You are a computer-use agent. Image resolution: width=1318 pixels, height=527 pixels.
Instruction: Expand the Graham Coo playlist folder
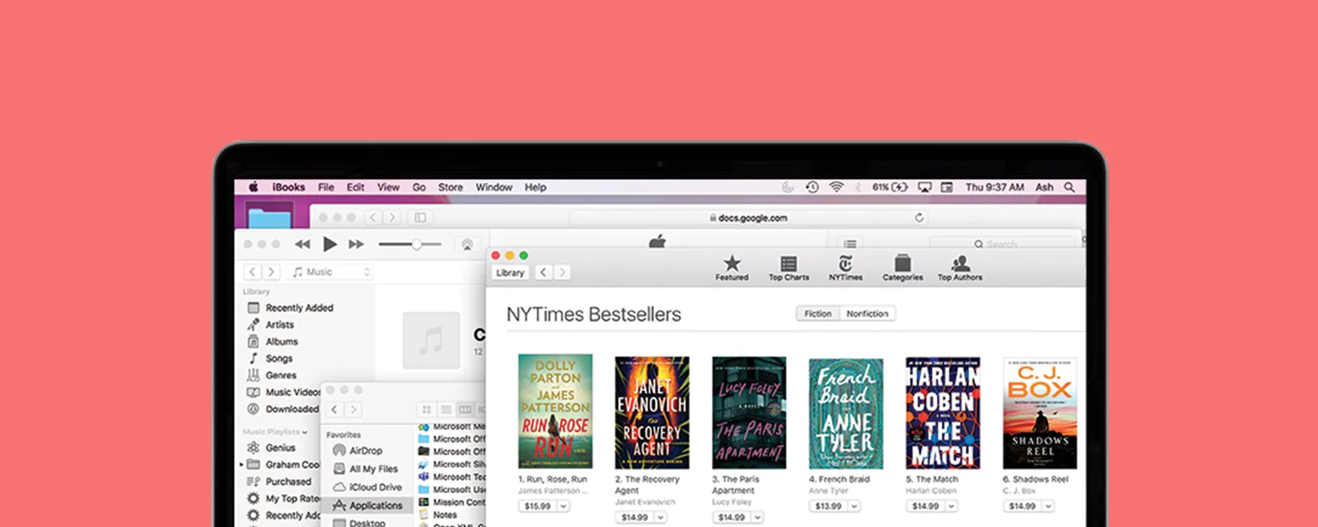click(241, 465)
